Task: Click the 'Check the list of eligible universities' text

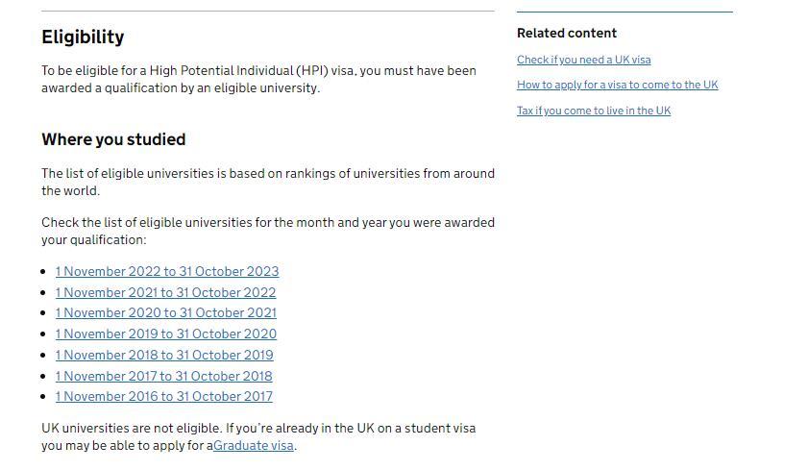Action: [x=268, y=231]
